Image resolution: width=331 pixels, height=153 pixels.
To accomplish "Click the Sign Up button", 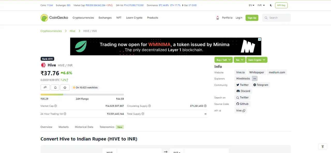I will pos(252,18).
